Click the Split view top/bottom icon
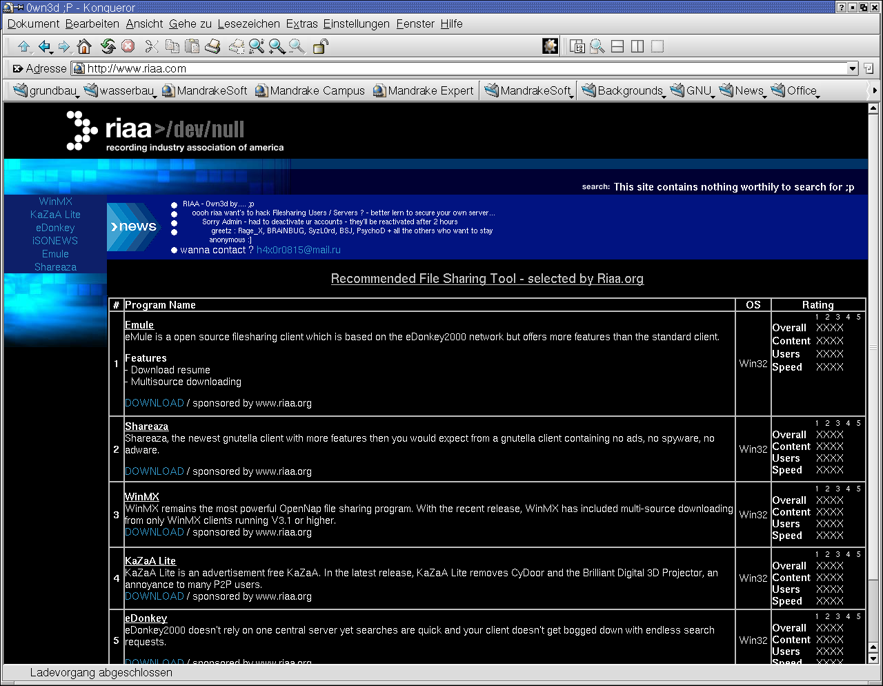The image size is (883, 686). [x=617, y=46]
